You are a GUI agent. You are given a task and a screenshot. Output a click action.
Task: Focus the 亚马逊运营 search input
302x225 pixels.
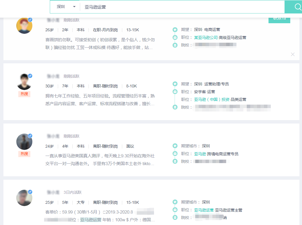[x=182, y=7]
